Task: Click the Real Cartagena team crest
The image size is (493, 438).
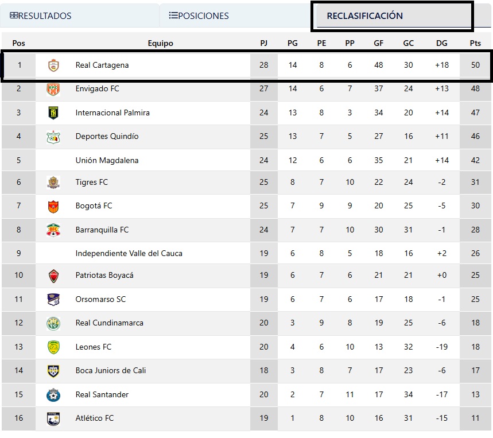Action: pyautogui.click(x=53, y=65)
